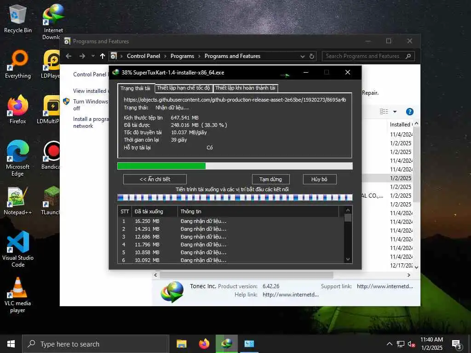Click the green download progress bar
The width and height of the screenshot is (471, 353).
(235, 166)
